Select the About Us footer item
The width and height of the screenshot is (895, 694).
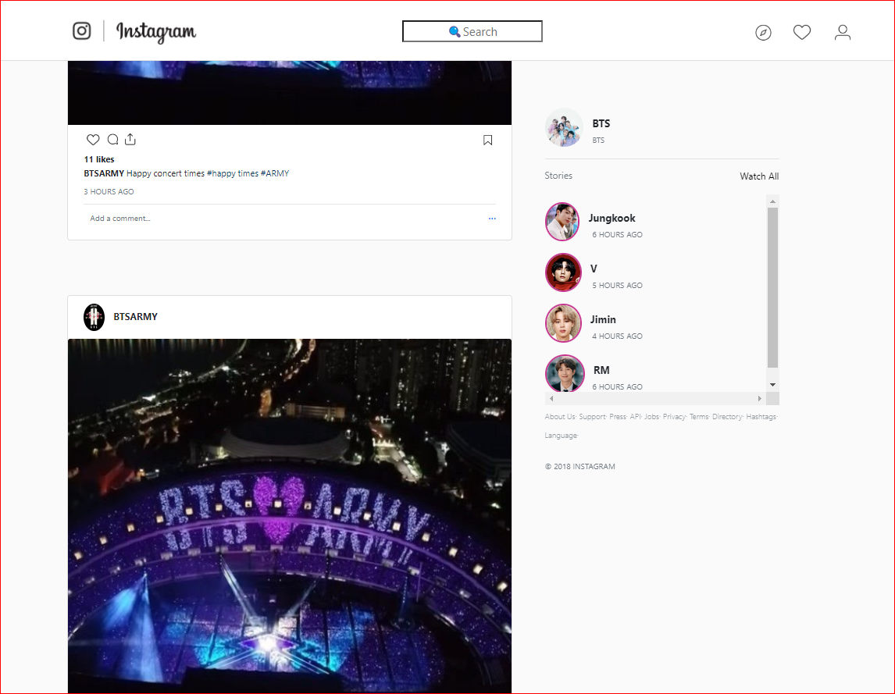point(559,416)
